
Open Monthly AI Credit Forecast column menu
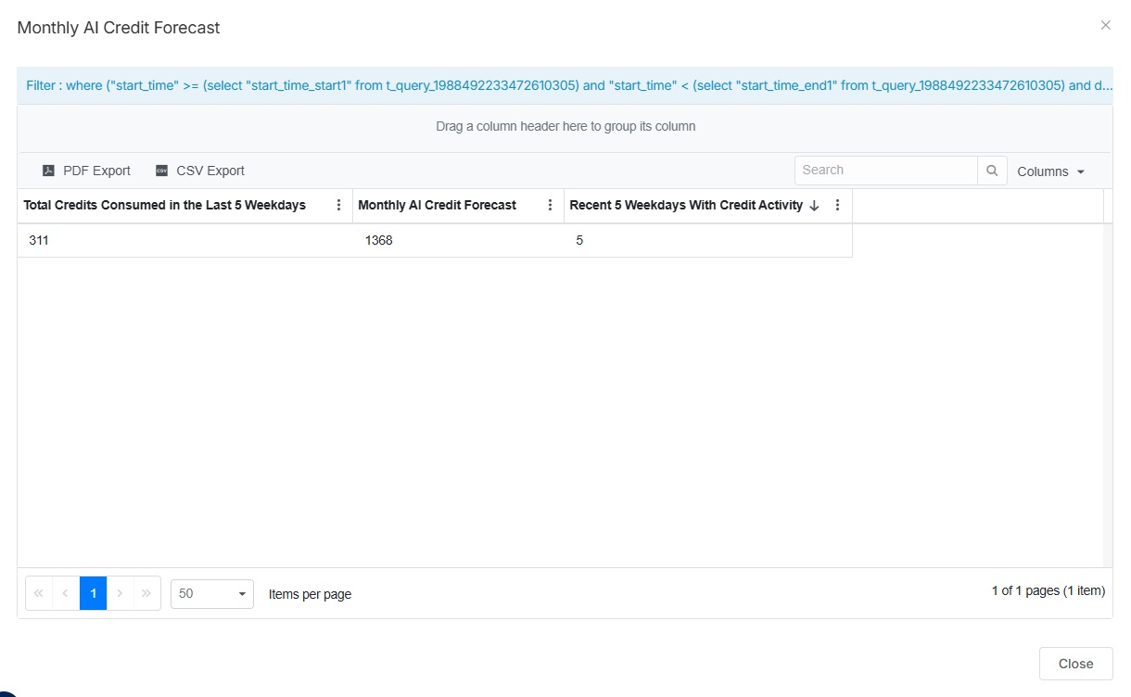(550, 206)
